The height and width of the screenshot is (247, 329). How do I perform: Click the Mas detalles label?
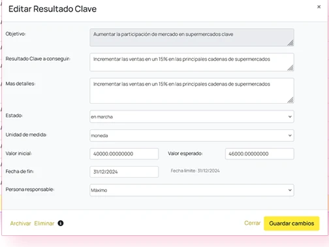20,84
